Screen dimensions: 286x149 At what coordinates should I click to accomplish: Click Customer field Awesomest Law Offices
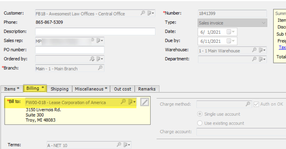[x=95, y=14]
